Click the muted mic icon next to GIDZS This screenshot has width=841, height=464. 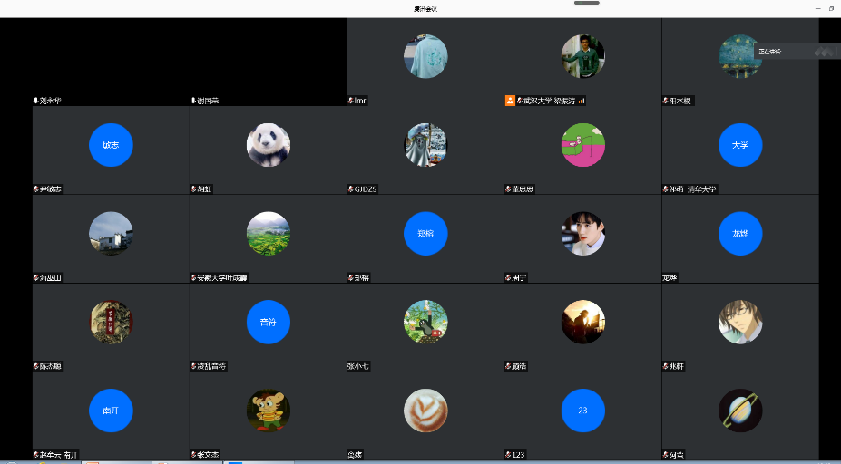point(350,189)
